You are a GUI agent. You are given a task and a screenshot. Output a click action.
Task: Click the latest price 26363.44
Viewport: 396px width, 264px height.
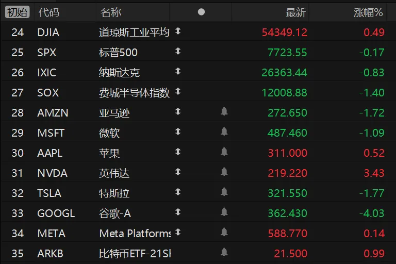click(x=285, y=73)
